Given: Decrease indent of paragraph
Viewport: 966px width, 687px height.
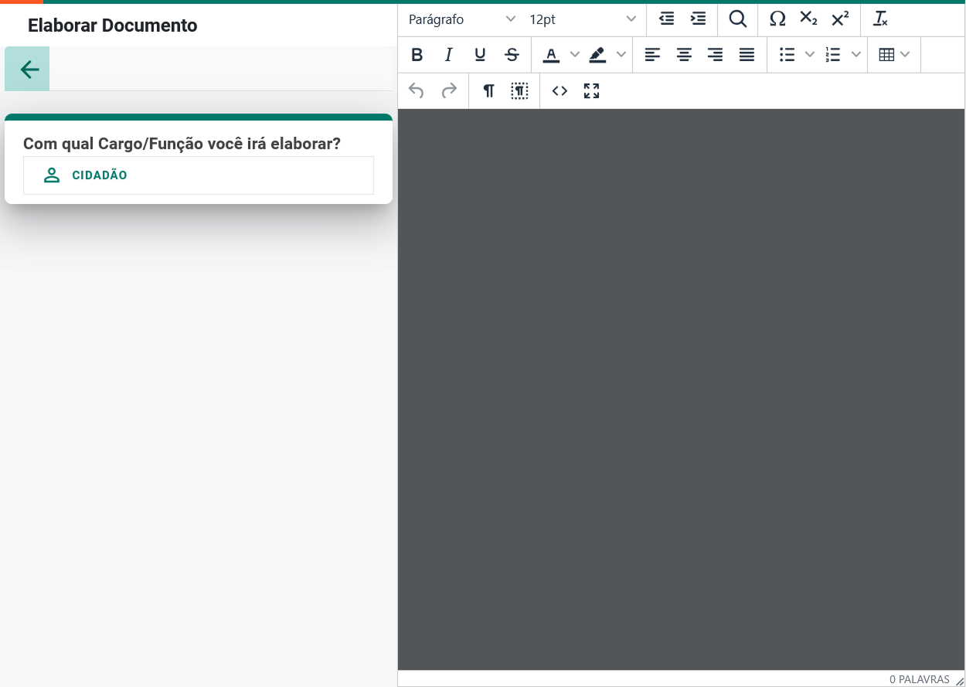Looking at the screenshot, I should 666,19.
